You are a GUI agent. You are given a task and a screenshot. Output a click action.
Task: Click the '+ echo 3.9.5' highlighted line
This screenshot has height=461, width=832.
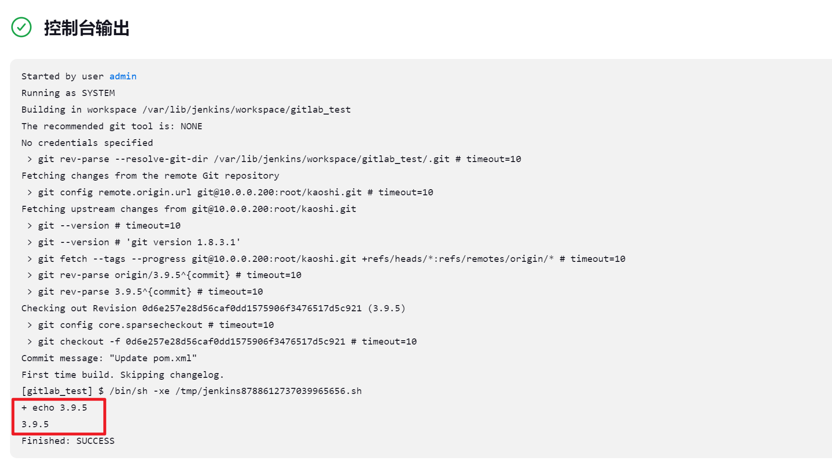click(x=54, y=407)
